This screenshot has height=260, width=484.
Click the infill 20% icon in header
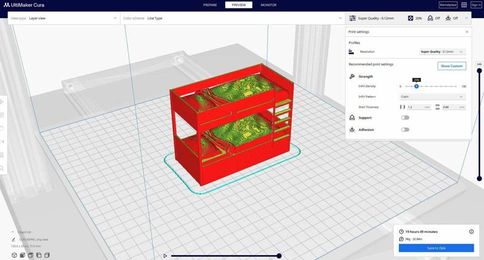coord(411,18)
